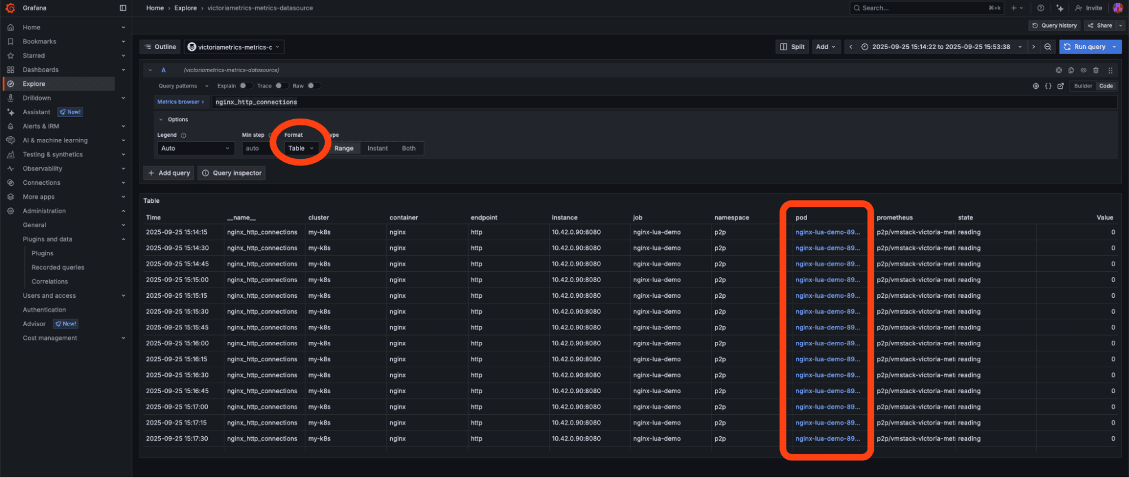
Task: Toggle the Trace switch
Action: 281,86
